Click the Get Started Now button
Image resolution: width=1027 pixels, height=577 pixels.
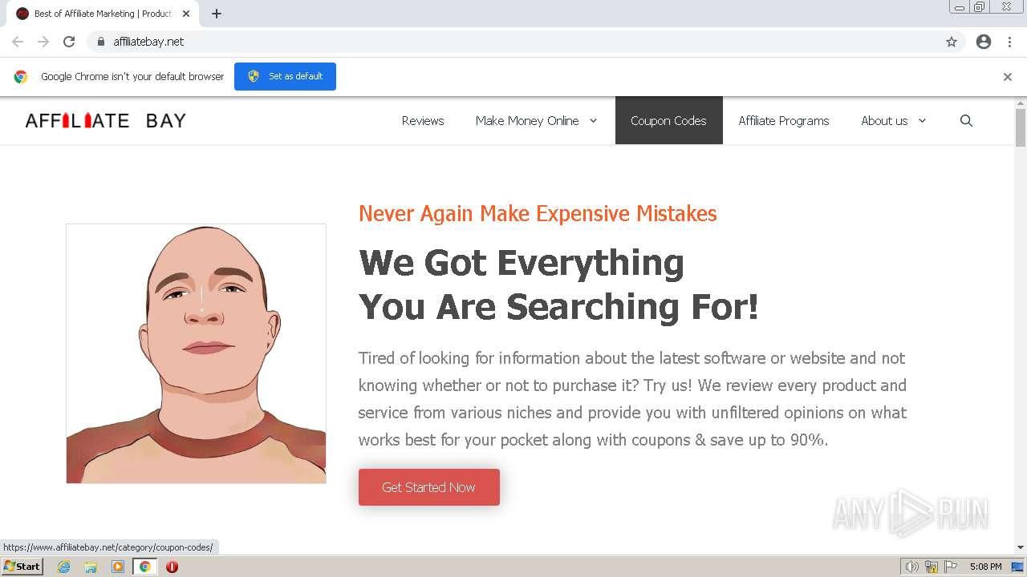[x=429, y=487]
